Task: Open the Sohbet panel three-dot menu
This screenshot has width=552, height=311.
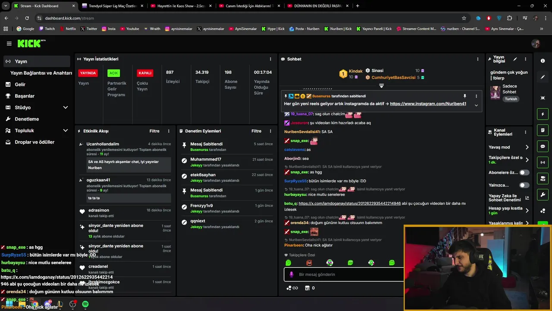Action: pos(477,59)
